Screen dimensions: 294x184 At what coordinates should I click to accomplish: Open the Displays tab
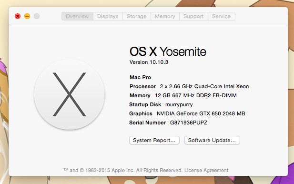(108, 16)
